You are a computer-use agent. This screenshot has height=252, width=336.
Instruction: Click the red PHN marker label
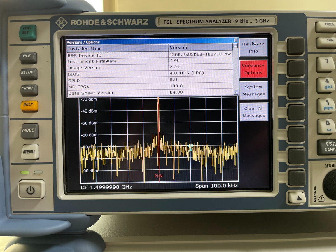pos(158,176)
